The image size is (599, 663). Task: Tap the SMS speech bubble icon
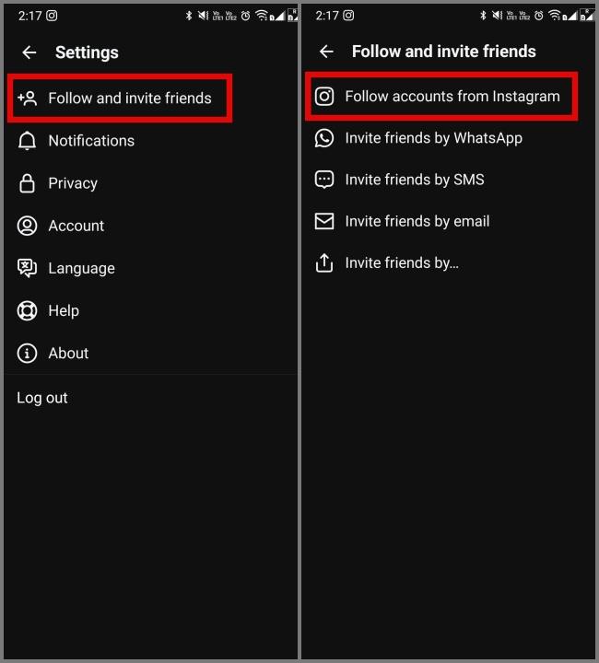pos(324,180)
